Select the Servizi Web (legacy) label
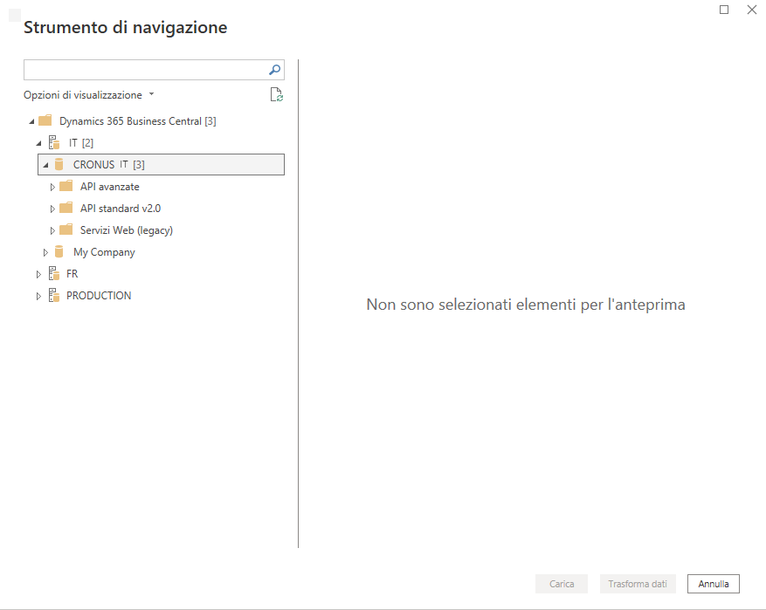The width and height of the screenshot is (766, 610). point(127,230)
